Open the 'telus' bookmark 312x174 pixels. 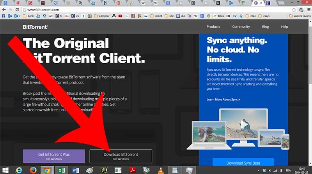pos(218,16)
